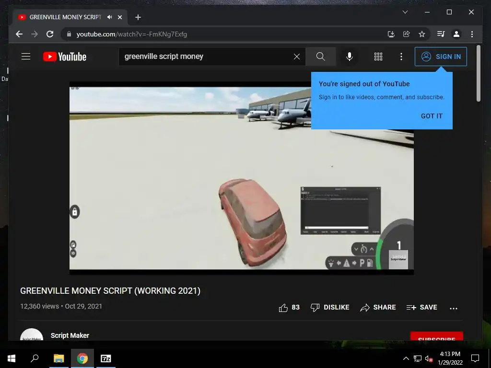Open the YouTube apps grid
The width and height of the screenshot is (491, 368).
tap(378, 57)
